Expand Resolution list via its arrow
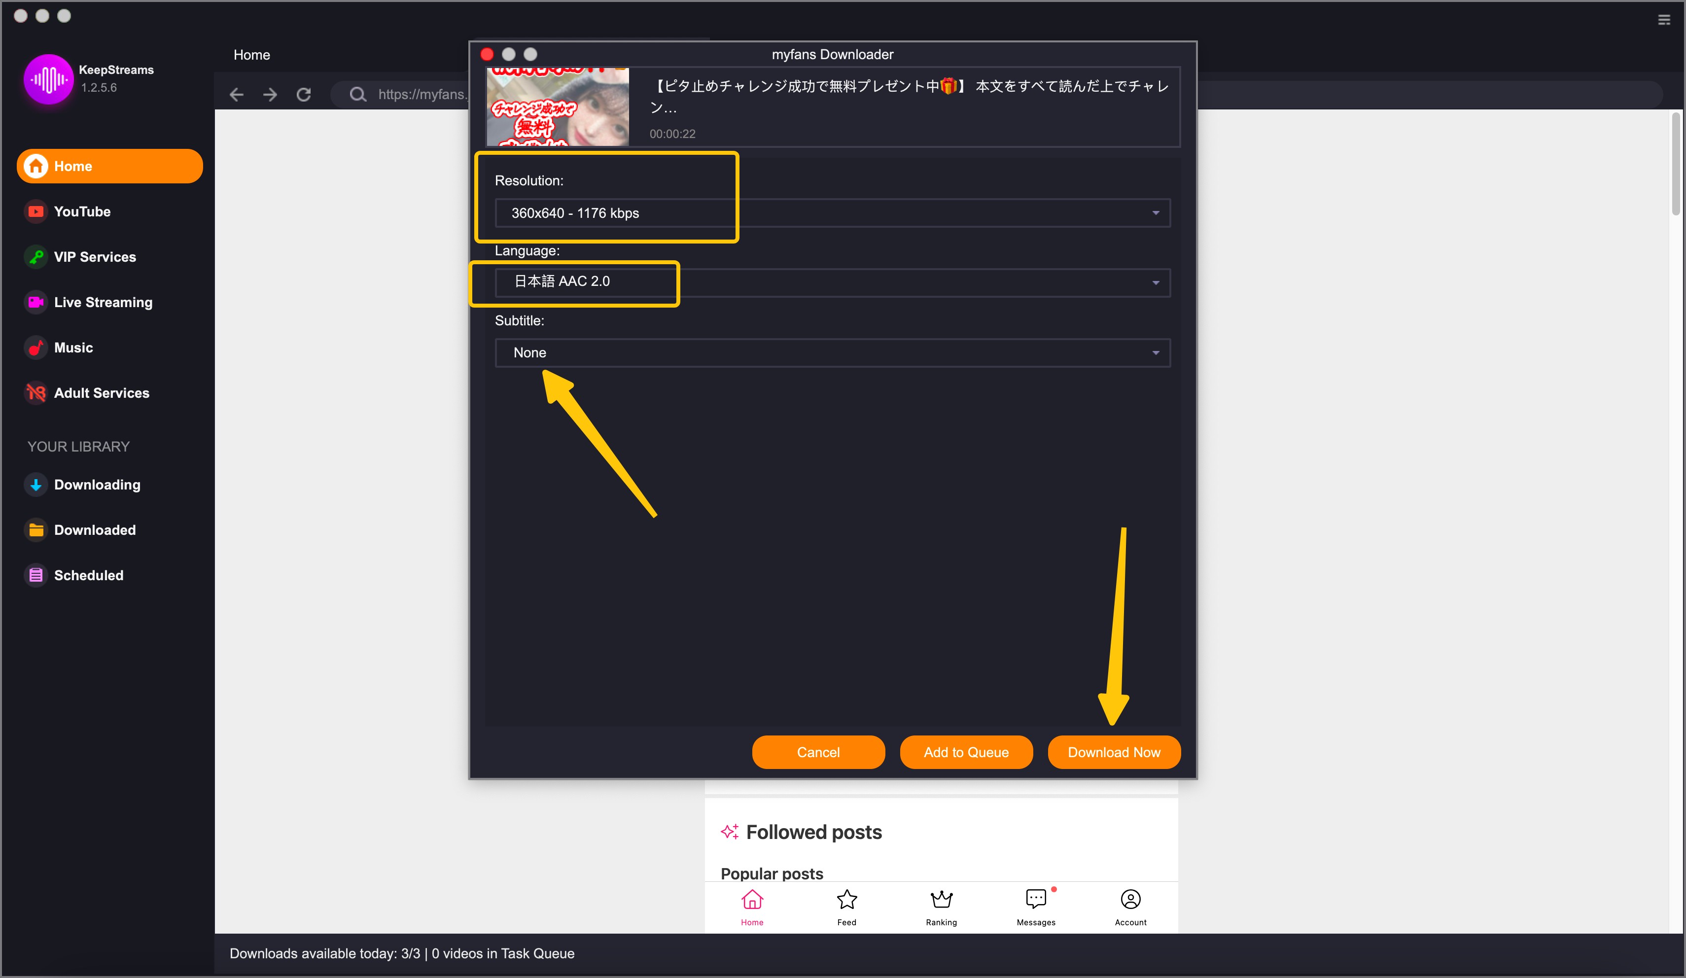 point(1156,213)
